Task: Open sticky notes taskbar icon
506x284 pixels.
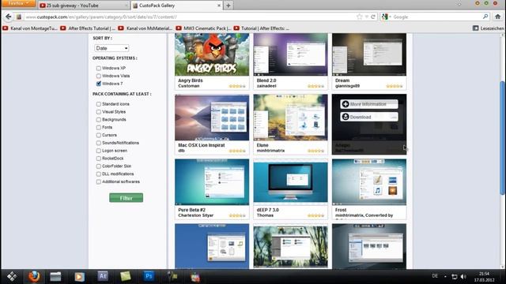Action: pyautogui.click(x=125, y=276)
